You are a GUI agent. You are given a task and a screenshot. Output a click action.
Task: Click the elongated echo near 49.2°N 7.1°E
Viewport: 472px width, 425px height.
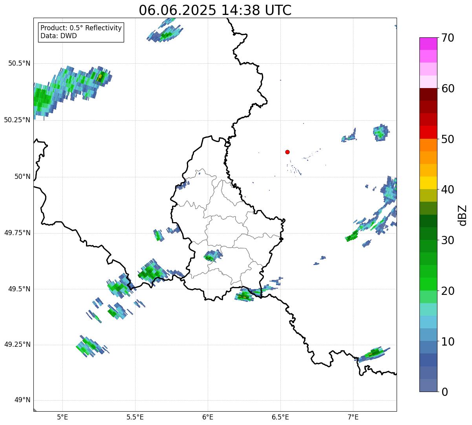click(372, 354)
